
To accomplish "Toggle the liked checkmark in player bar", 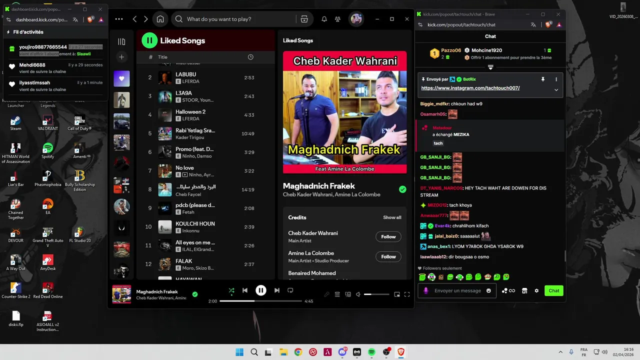I will [x=195, y=294].
